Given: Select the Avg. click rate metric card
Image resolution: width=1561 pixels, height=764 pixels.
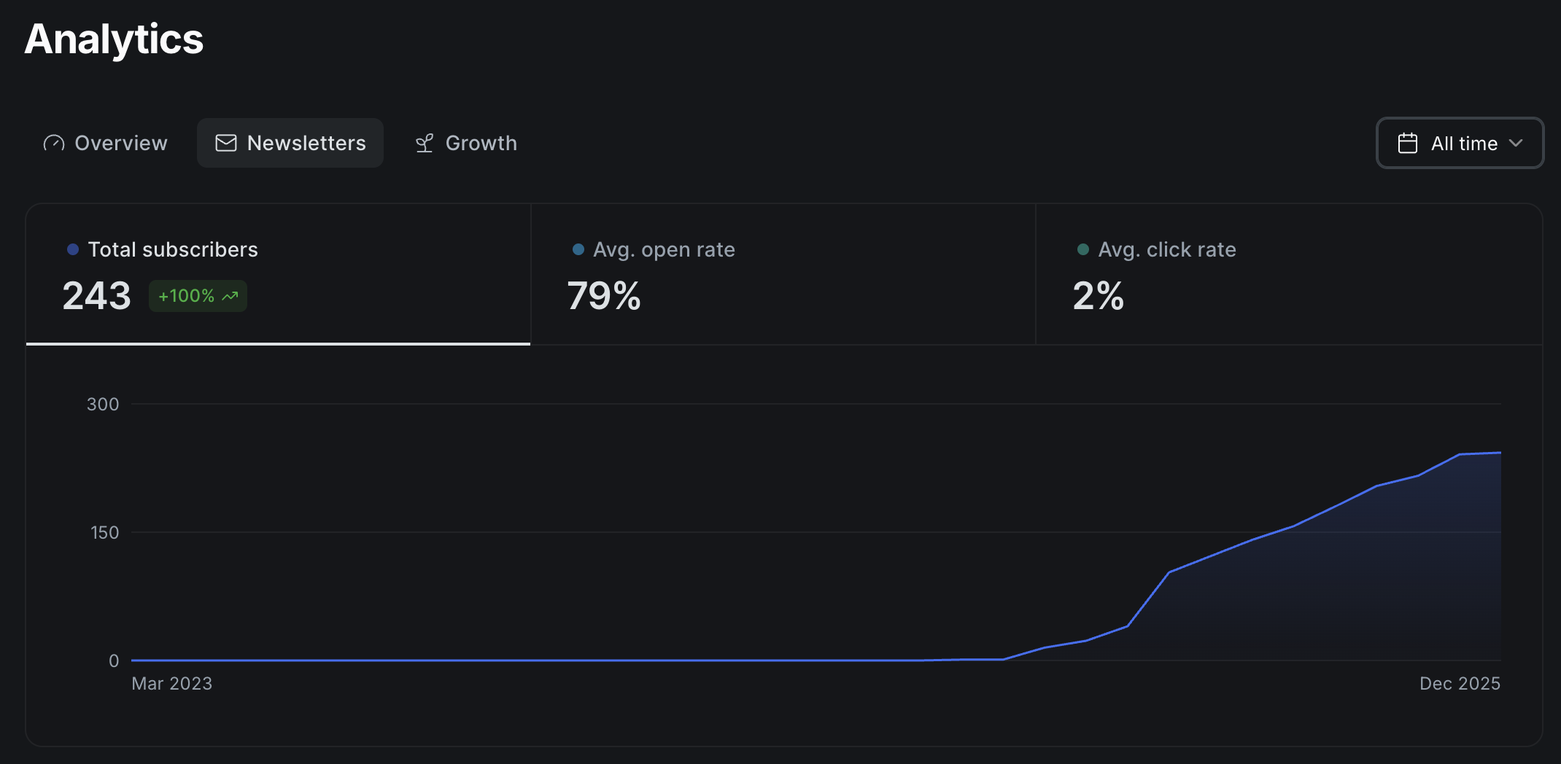Looking at the screenshot, I should pos(1288,273).
